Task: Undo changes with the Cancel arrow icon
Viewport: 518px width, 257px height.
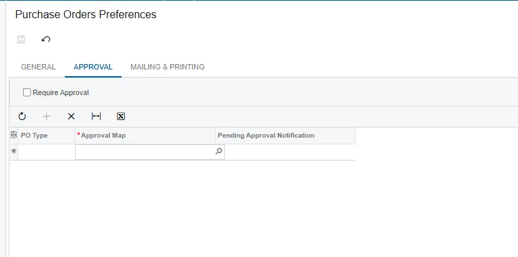Action: (46, 39)
